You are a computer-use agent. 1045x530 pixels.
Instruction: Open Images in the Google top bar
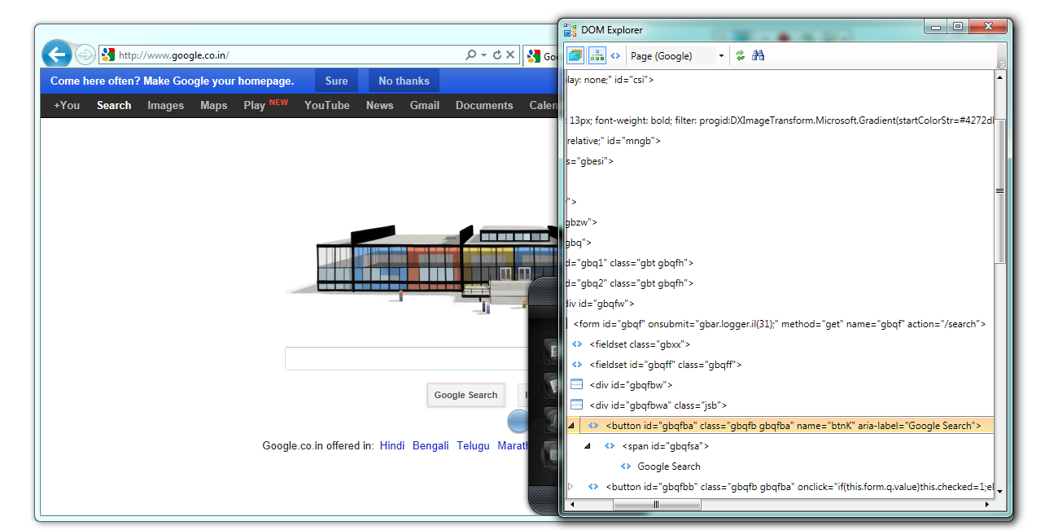click(x=165, y=105)
